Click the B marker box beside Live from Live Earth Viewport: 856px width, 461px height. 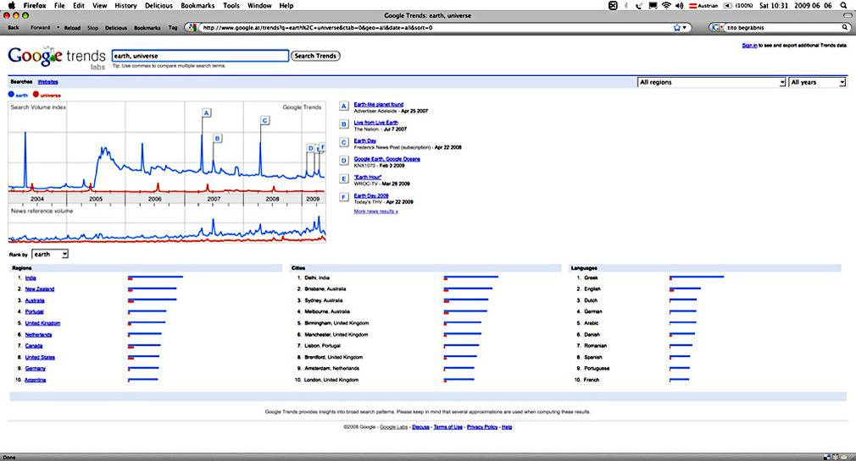pyautogui.click(x=344, y=124)
